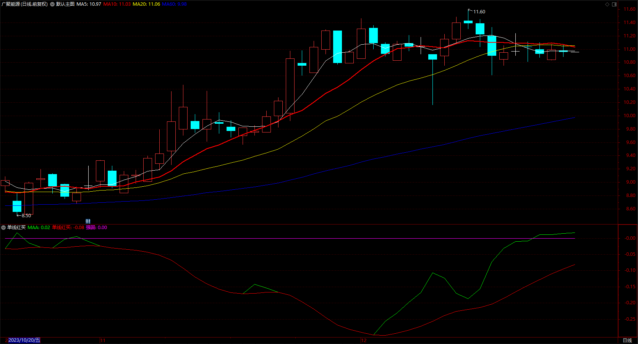Click the green MAA: 0.02 value
Screen dimensions: 638x344
point(39,228)
